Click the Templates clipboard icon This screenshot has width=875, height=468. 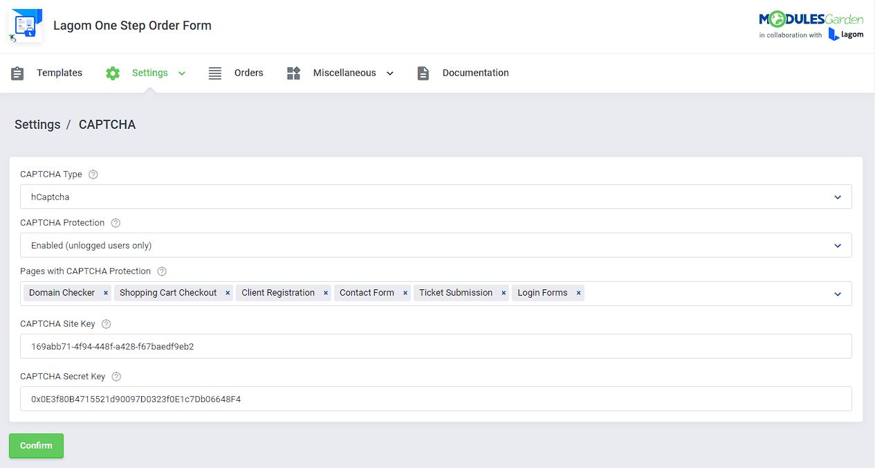17,73
